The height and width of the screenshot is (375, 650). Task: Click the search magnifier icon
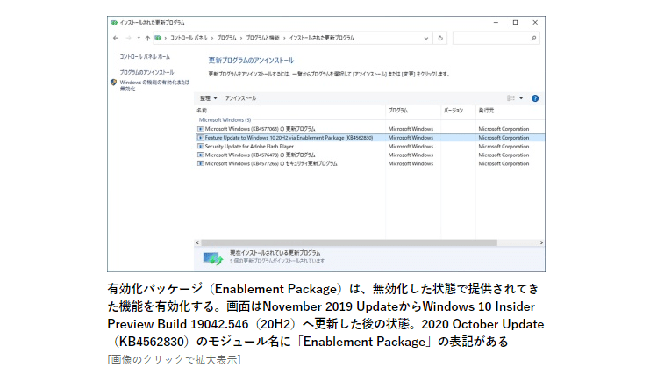(534, 38)
